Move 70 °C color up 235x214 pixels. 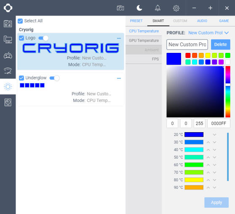click(208, 172)
